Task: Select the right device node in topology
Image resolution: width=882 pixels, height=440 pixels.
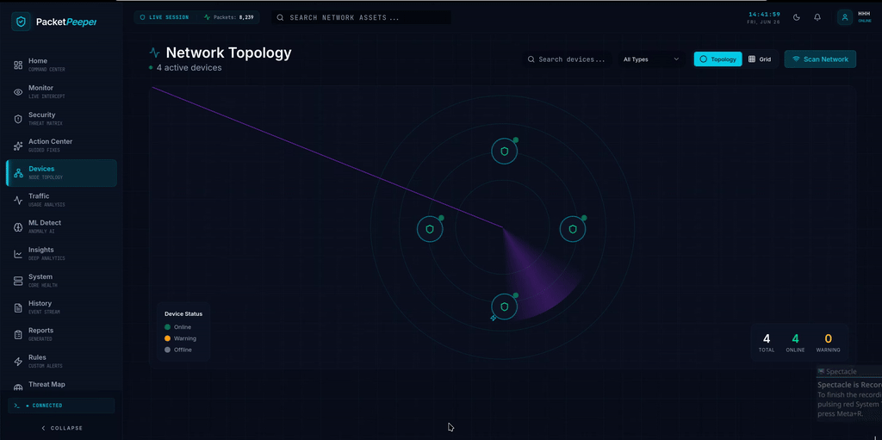Action: tap(573, 229)
